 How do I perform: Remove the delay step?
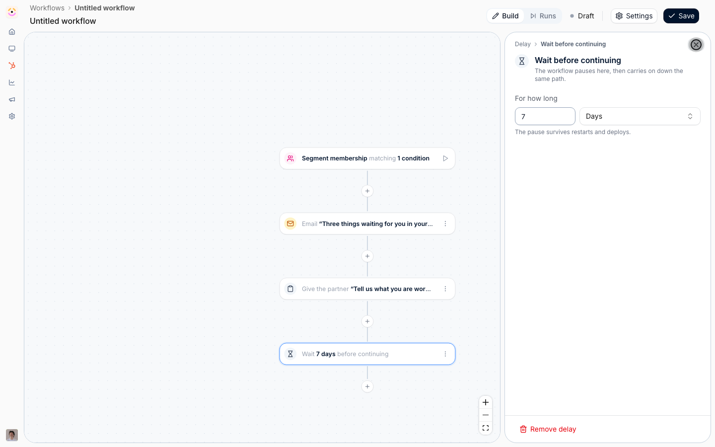coord(548,429)
